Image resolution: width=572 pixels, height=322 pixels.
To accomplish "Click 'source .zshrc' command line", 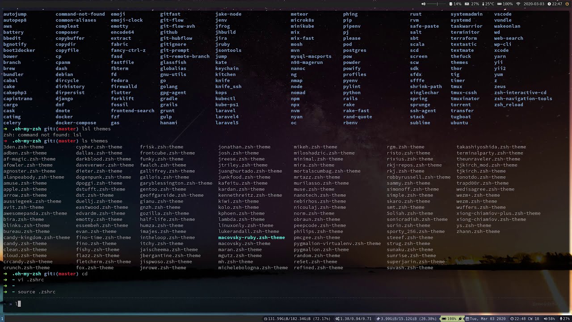I will coord(37,292).
